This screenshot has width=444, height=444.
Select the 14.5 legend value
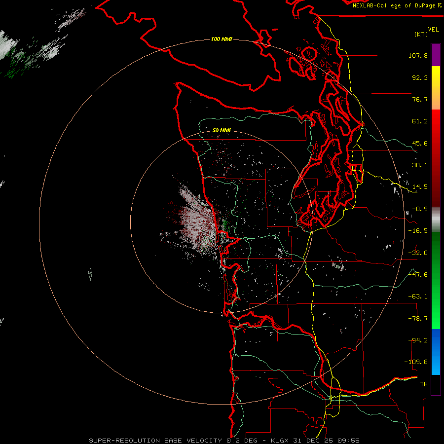[x=420, y=187]
